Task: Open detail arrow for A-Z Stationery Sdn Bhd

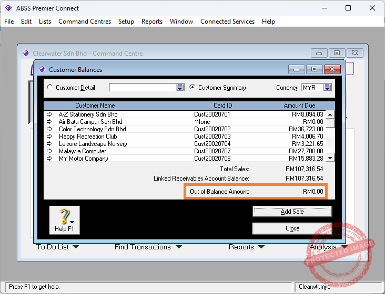Action: point(49,114)
